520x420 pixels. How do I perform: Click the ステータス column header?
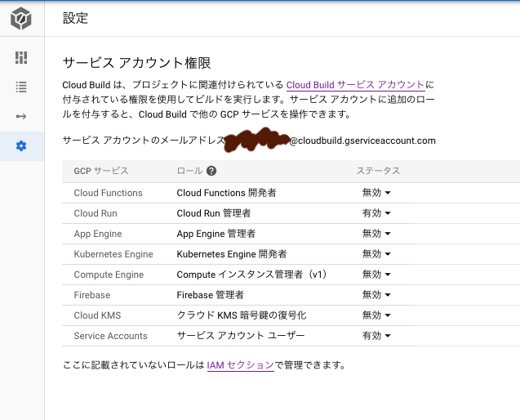click(x=378, y=171)
